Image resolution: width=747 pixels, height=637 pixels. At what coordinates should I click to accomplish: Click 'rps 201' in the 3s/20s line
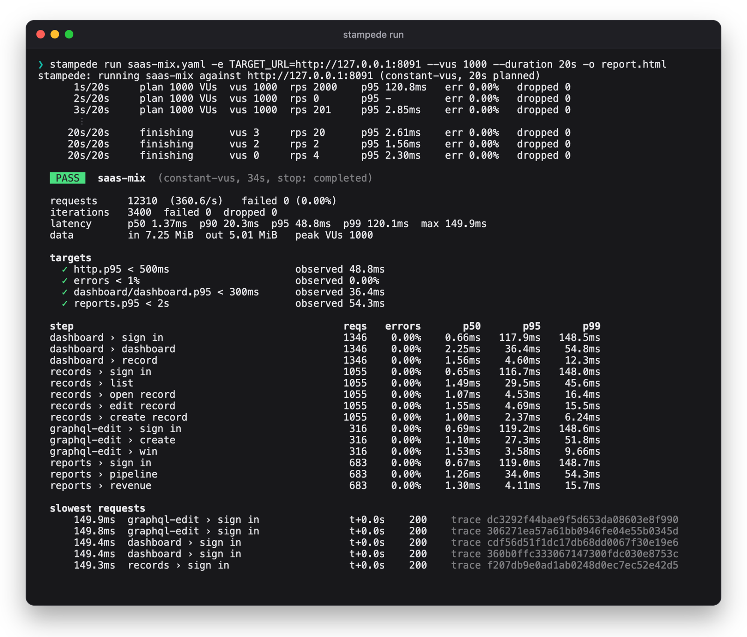coord(310,110)
